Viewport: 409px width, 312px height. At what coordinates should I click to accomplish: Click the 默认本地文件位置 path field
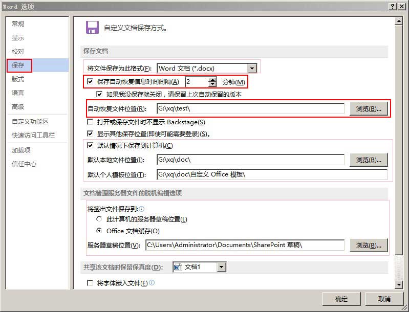250,160
